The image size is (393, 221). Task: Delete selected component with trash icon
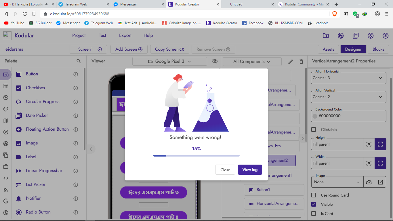pyautogui.click(x=301, y=62)
